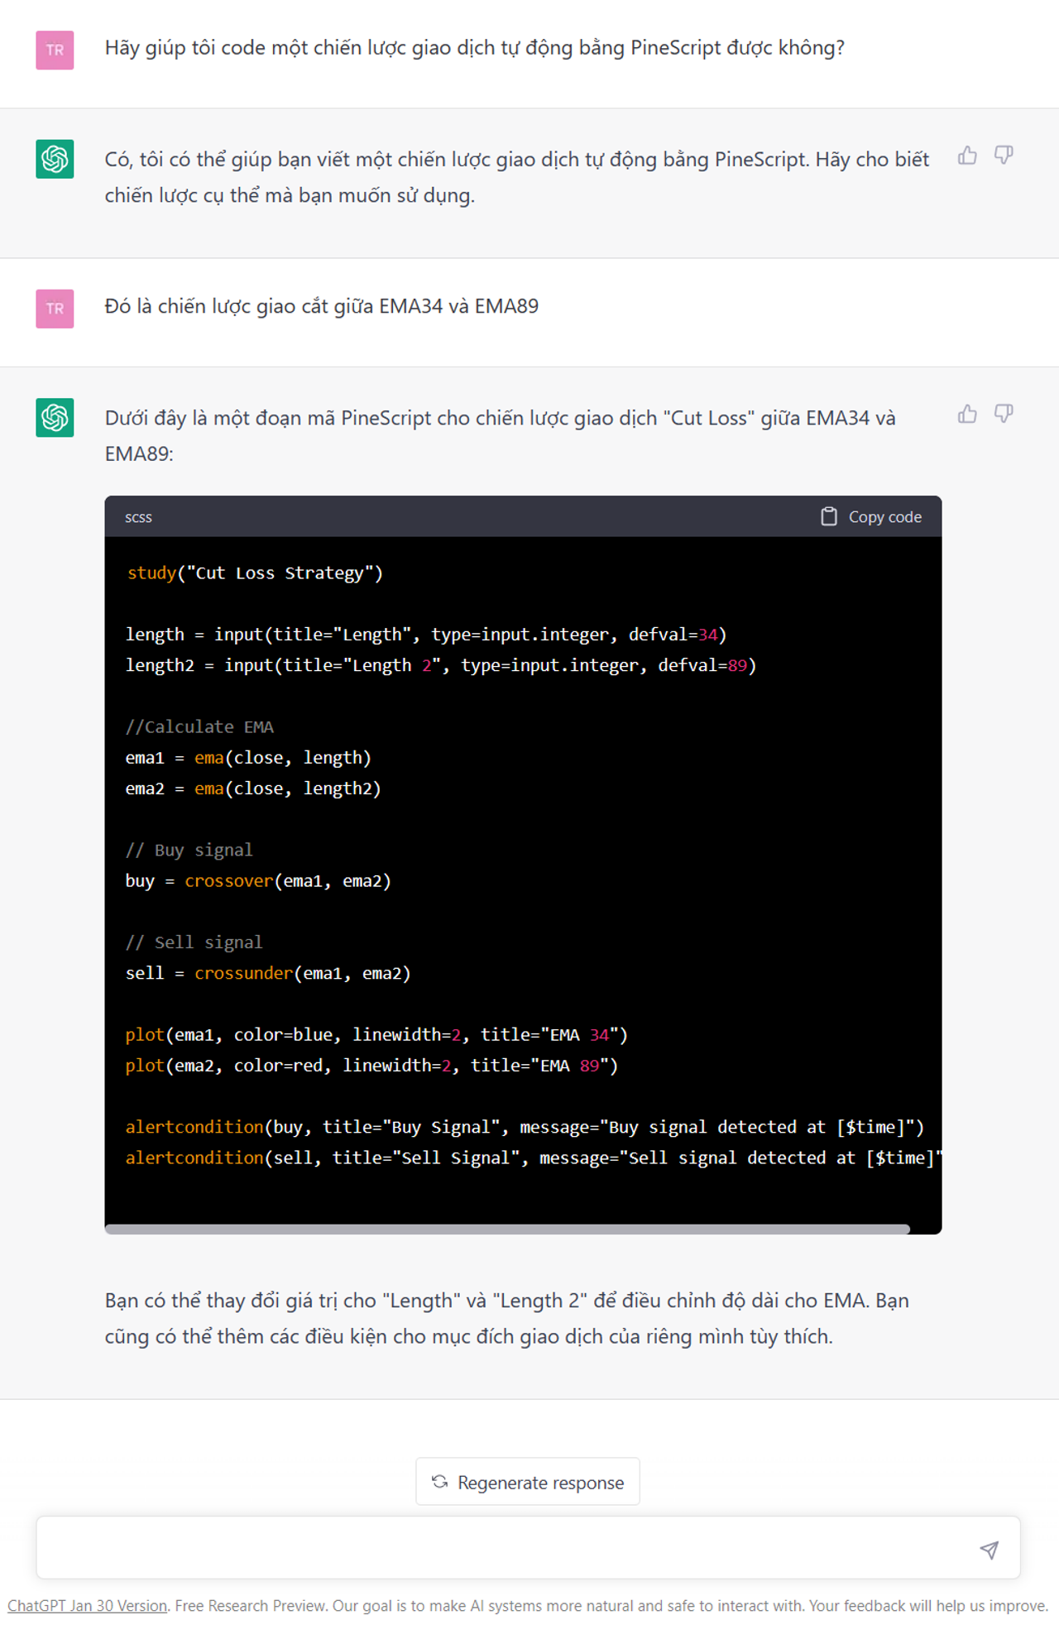1059x1644 pixels.
Task: Click the scss language label in code header
Action: click(138, 518)
